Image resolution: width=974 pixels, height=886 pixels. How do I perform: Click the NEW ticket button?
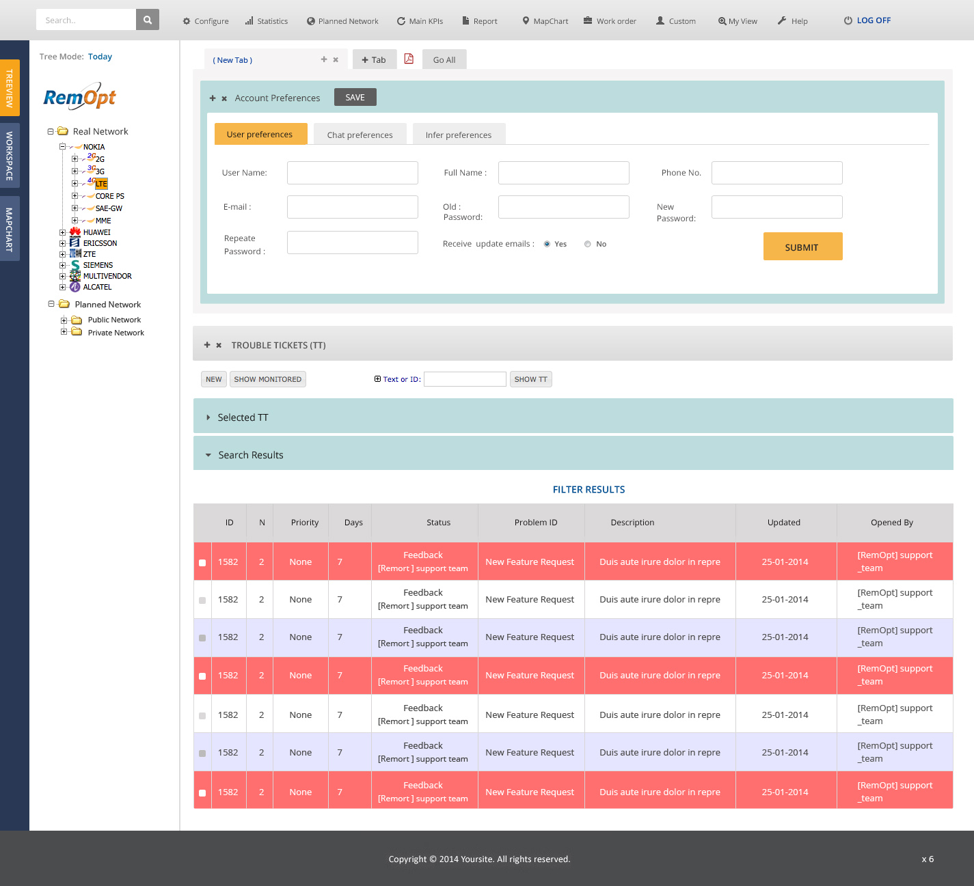(214, 379)
